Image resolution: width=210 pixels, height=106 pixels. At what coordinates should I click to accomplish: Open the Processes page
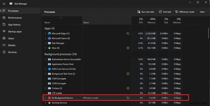click(21, 11)
